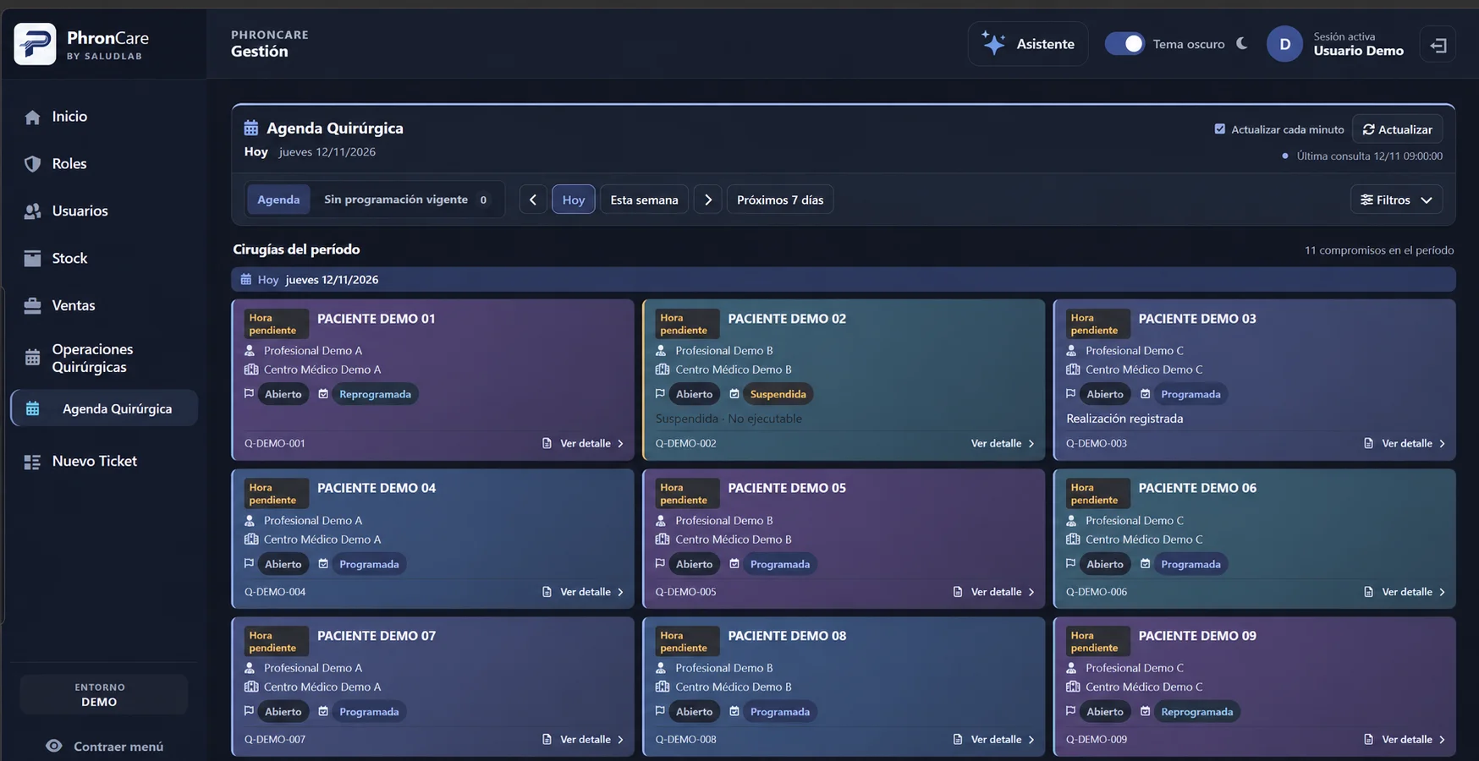Click the Nuevo Ticket list icon
The width and height of the screenshot is (1479, 761).
pyautogui.click(x=32, y=462)
